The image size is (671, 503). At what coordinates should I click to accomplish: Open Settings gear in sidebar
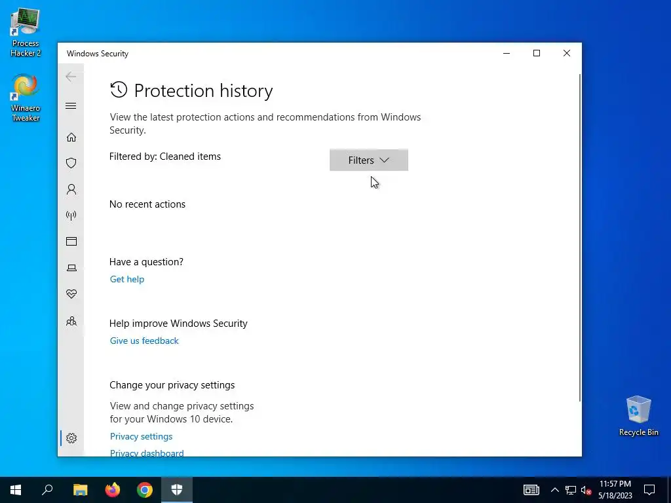point(71,438)
